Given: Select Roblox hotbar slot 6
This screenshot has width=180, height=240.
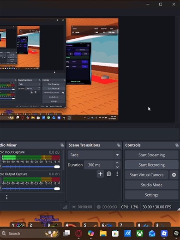Looking at the screenshot, I should [x=108, y=224].
